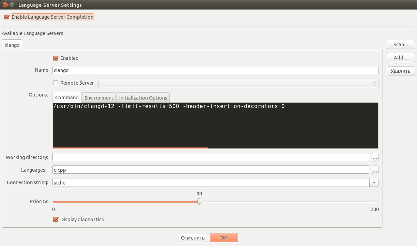Uncheck Enable Language Server Completion
Viewport: 417px width, 246px height.
(6, 17)
